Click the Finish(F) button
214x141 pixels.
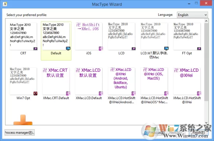point(199,132)
